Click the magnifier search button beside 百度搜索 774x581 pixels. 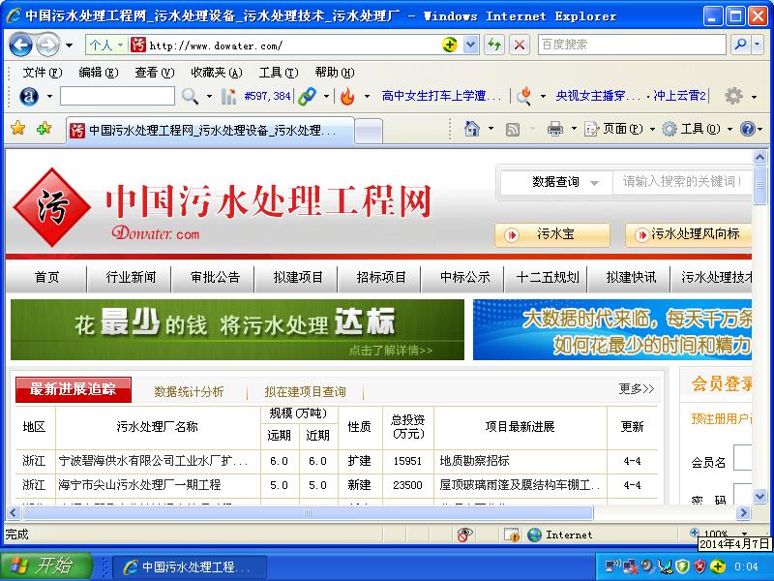(x=740, y=45)
